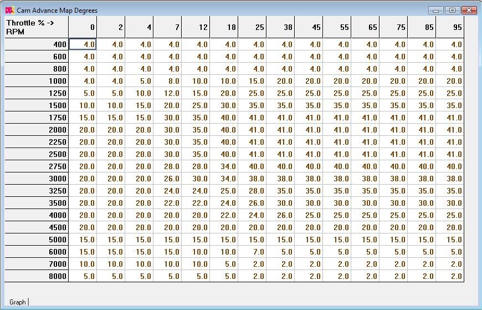Image resolution: width=482 pixels, height=310 pixels.
Task: Maximize the Cam Advance Map window
Action: (452, 10)
